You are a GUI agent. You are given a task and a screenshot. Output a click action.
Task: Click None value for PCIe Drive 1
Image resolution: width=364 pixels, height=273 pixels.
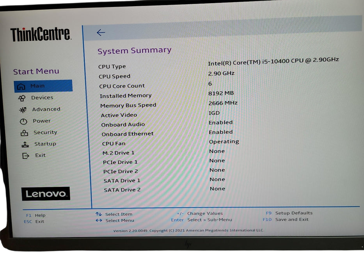point(217,160)
